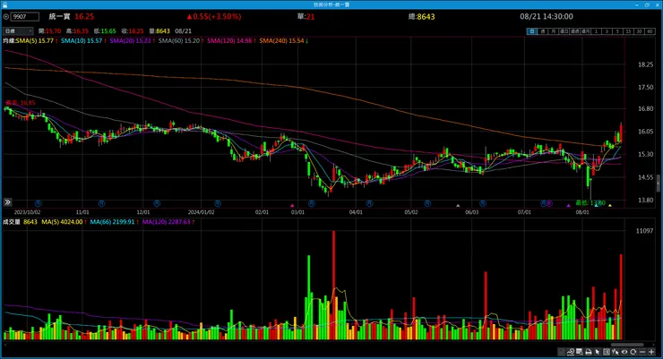Select the 5-minute interval button
Viewport: 663px width, 359px height.
(x=617, y=31)
